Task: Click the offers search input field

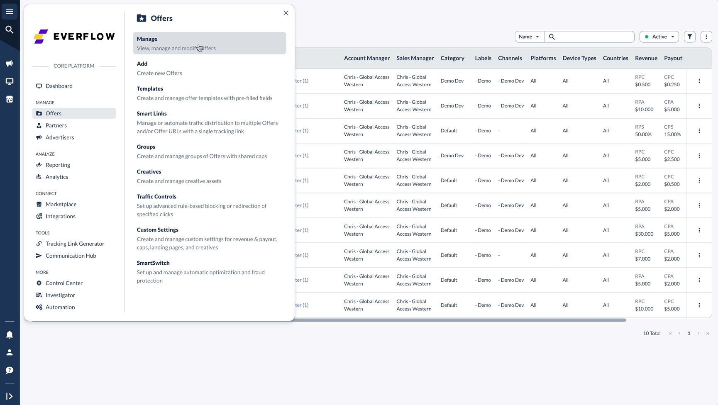Action: point(590,37)
